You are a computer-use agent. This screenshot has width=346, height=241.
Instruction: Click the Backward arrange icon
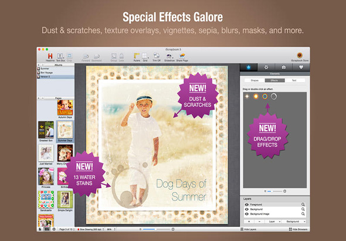96,56
